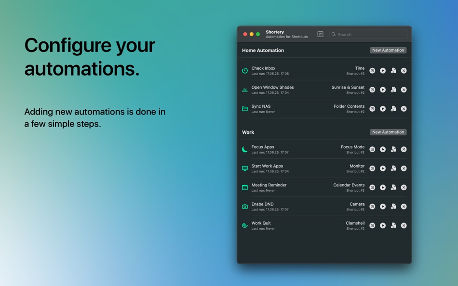458x286 pixels.
Task: Duplicate the Sync NAS automation
Action: coord(393,108)
